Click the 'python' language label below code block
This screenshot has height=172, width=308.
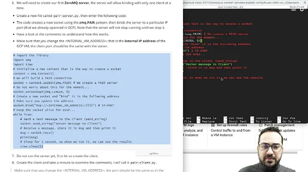154,154
